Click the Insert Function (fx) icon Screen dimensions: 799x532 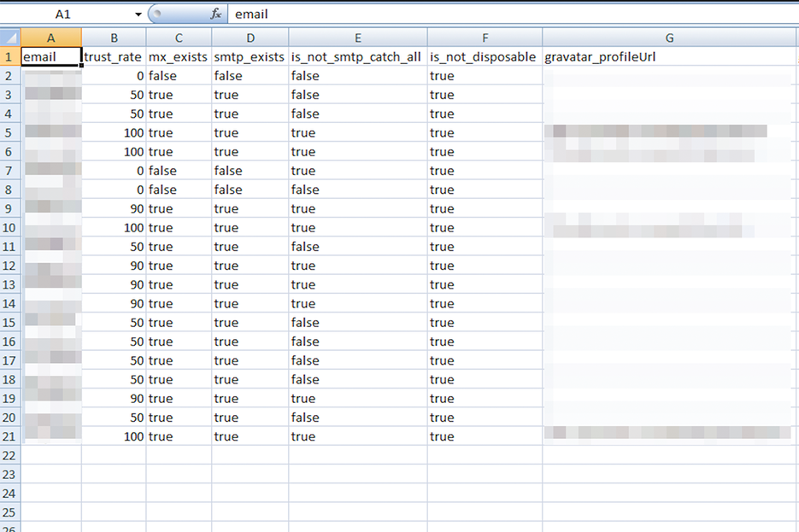[216, 14]
